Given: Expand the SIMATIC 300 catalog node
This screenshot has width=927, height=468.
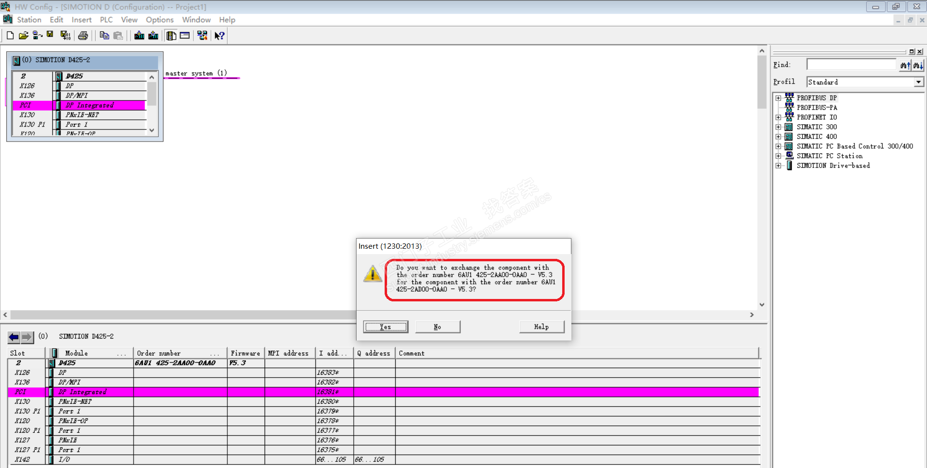Looking at the screenshot, I should [778, 127].
